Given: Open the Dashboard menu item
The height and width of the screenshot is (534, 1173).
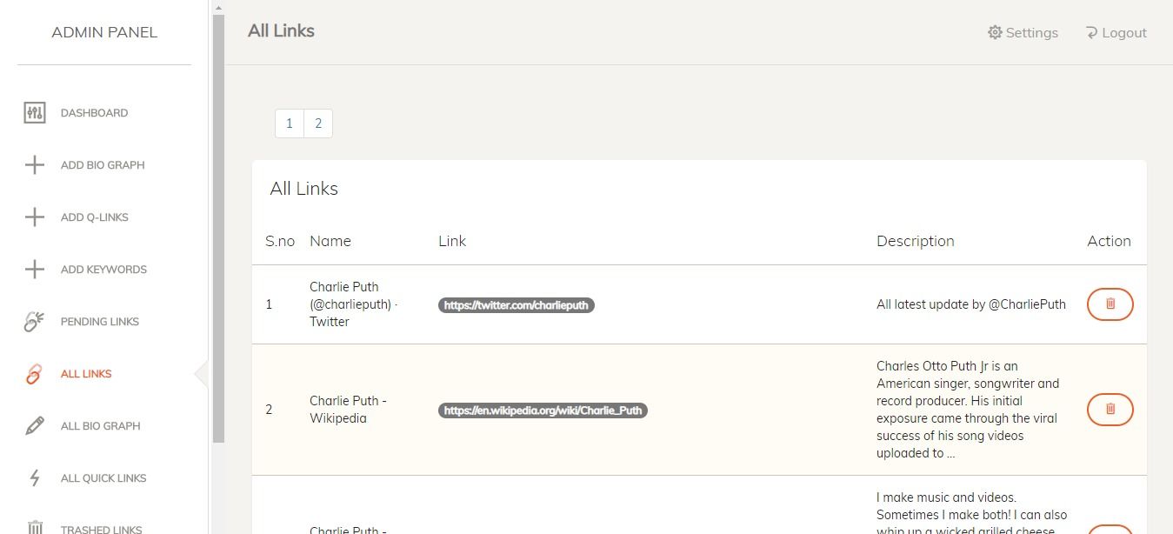Looking at the screenshot, I should 94,113.
